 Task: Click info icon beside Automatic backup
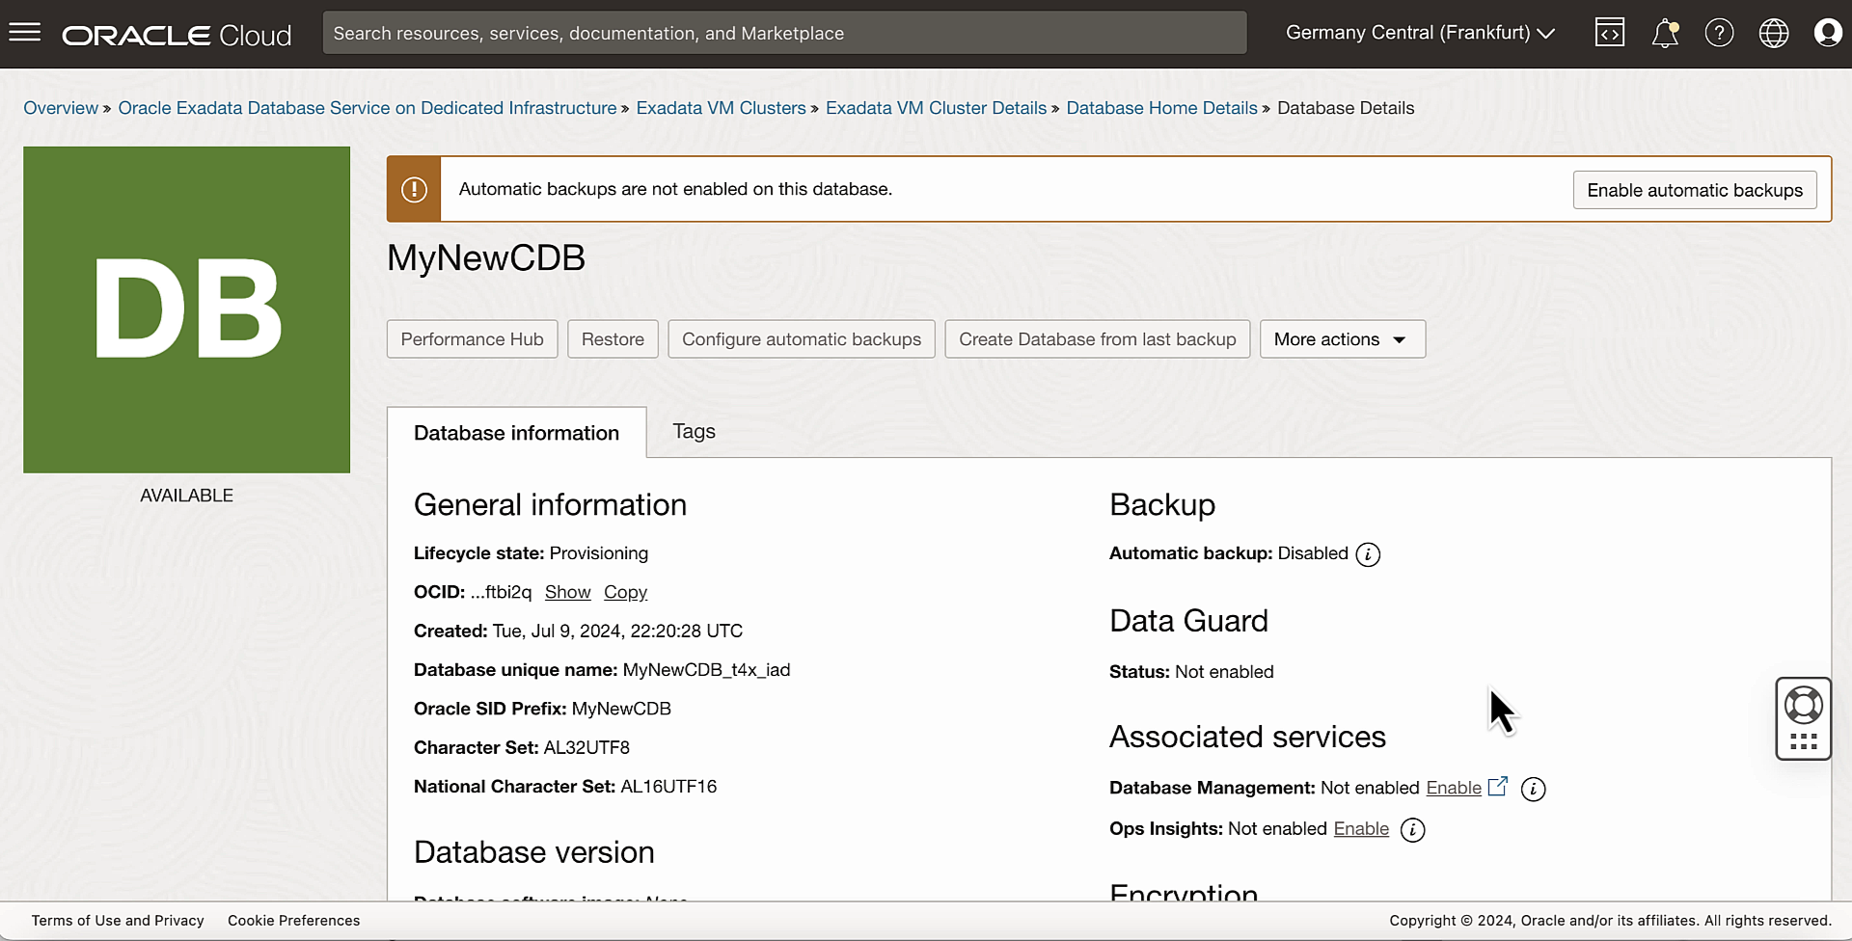[1368, 554]
